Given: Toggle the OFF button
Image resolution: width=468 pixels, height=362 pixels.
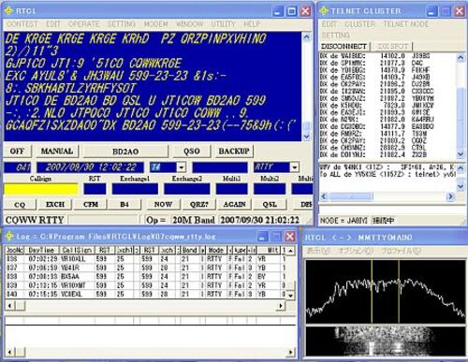Looking at the screenshot, I should tap(17, 152).
